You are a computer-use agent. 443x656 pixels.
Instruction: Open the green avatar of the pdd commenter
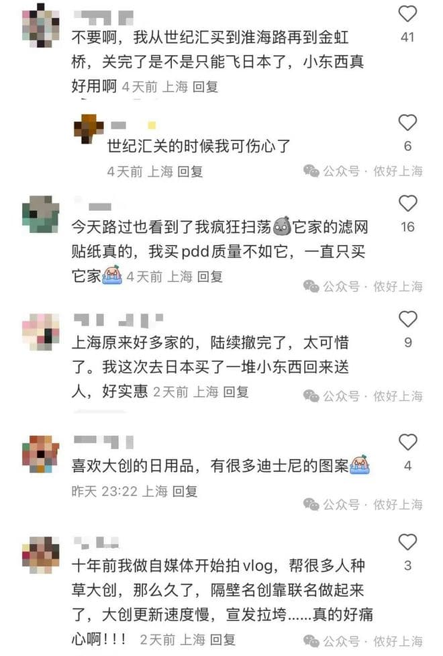point(40,214)
